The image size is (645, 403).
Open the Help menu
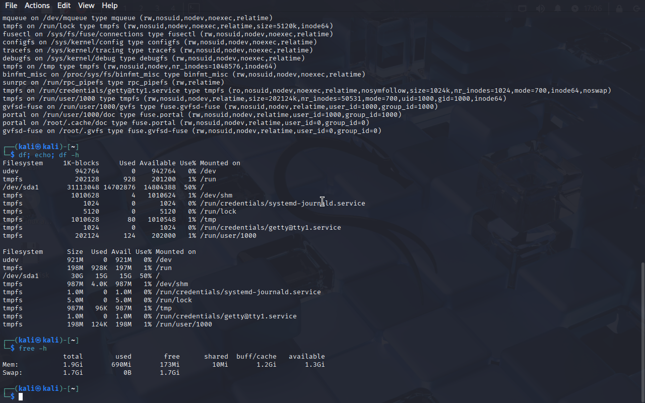point(109,6)
